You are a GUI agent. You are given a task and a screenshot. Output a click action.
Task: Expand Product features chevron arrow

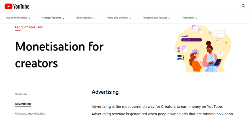click(x=64, y=18)
